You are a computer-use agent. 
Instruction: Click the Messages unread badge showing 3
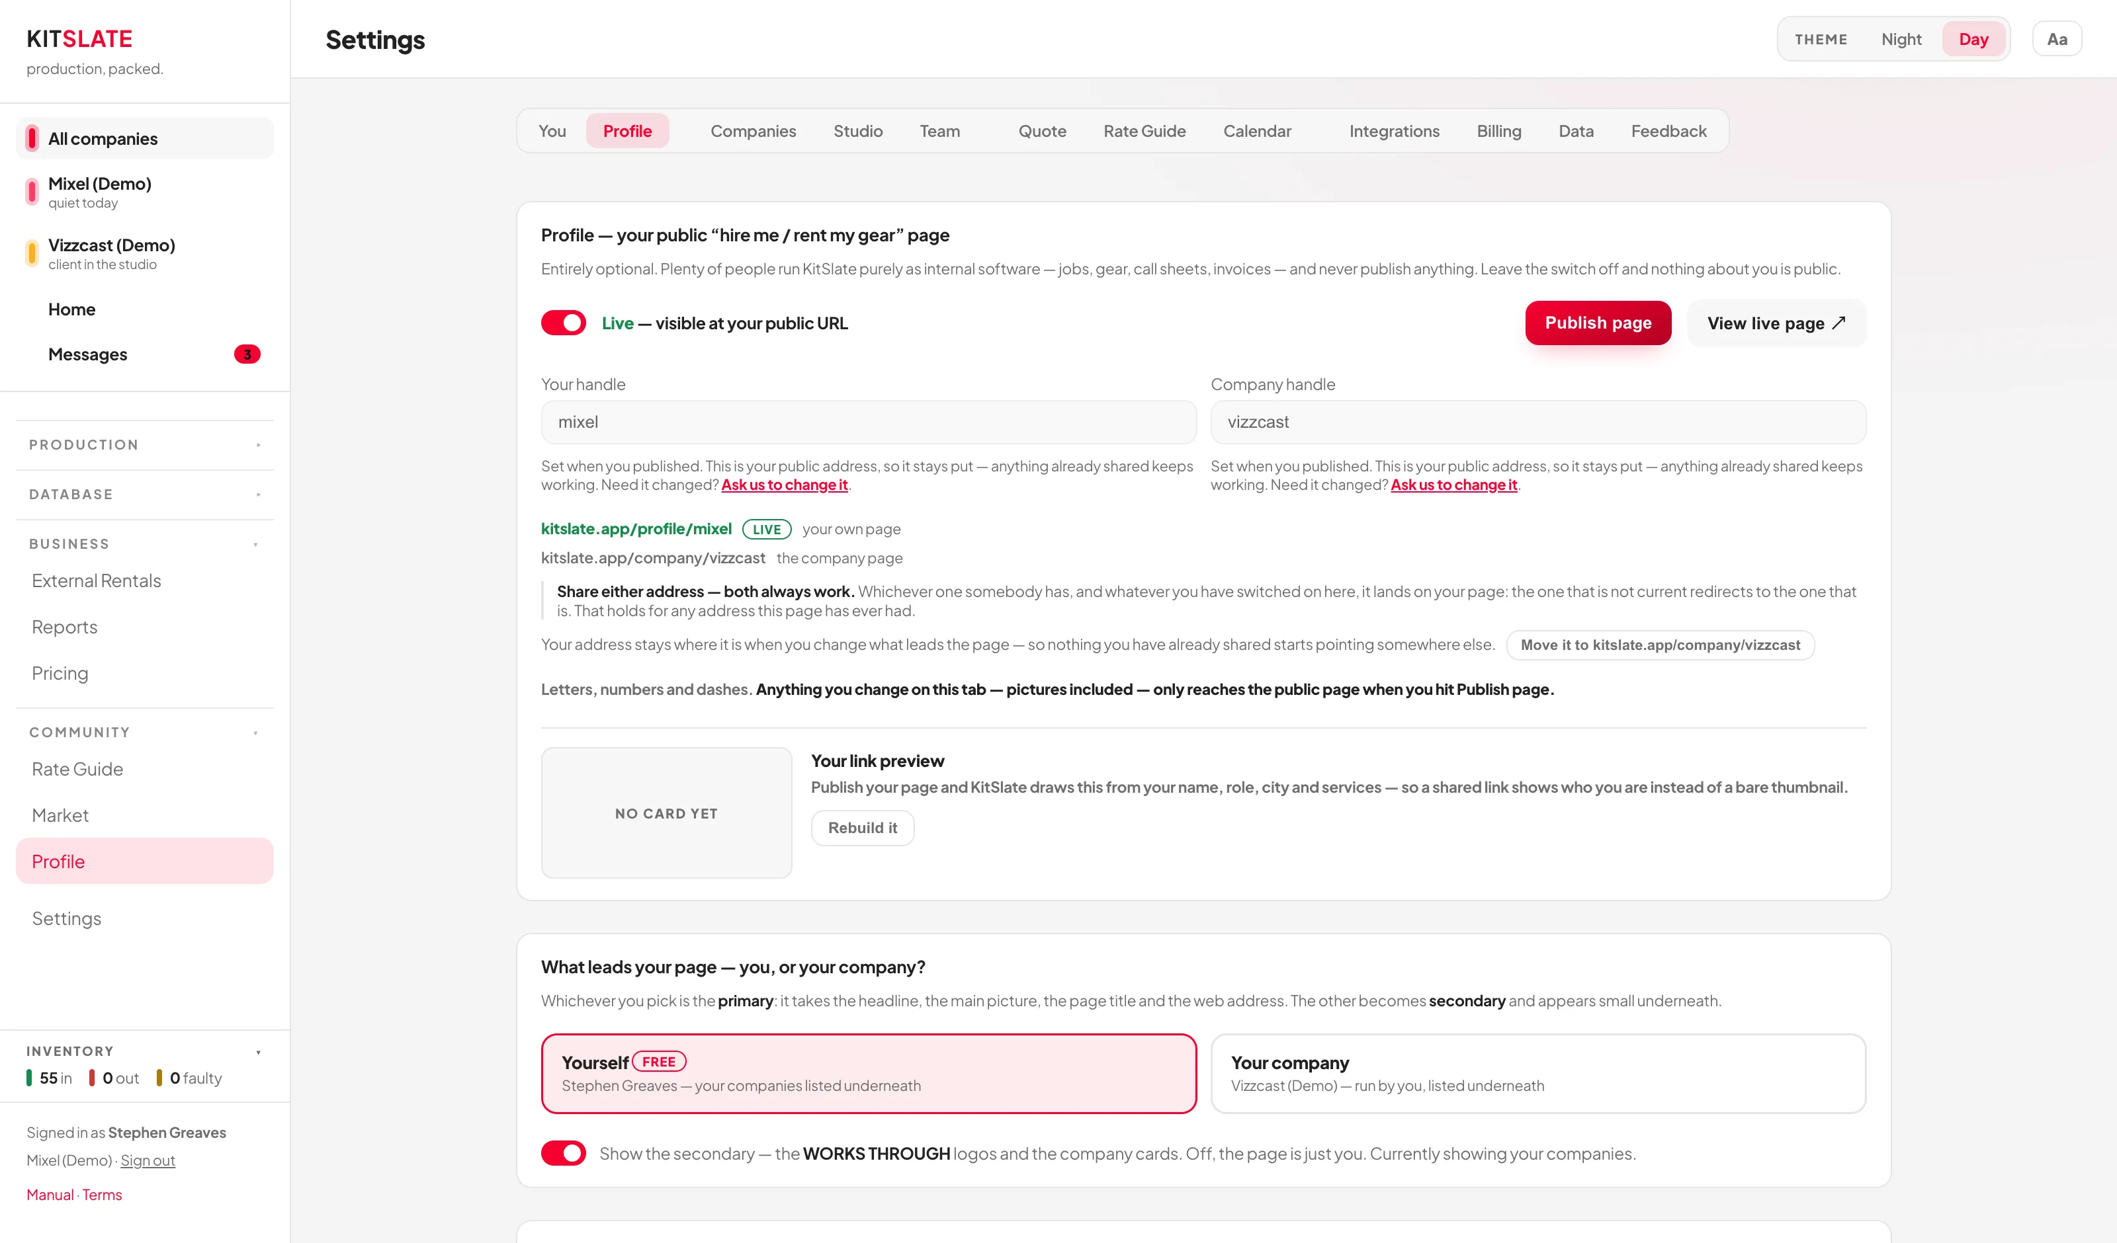[247, 354]
